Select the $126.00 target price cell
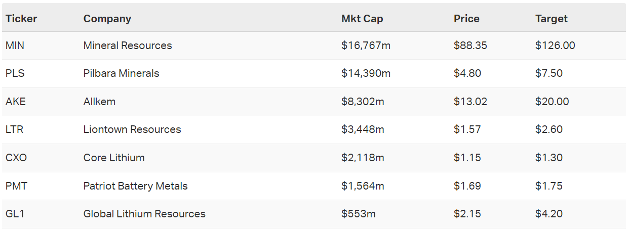 coord(555,45)
